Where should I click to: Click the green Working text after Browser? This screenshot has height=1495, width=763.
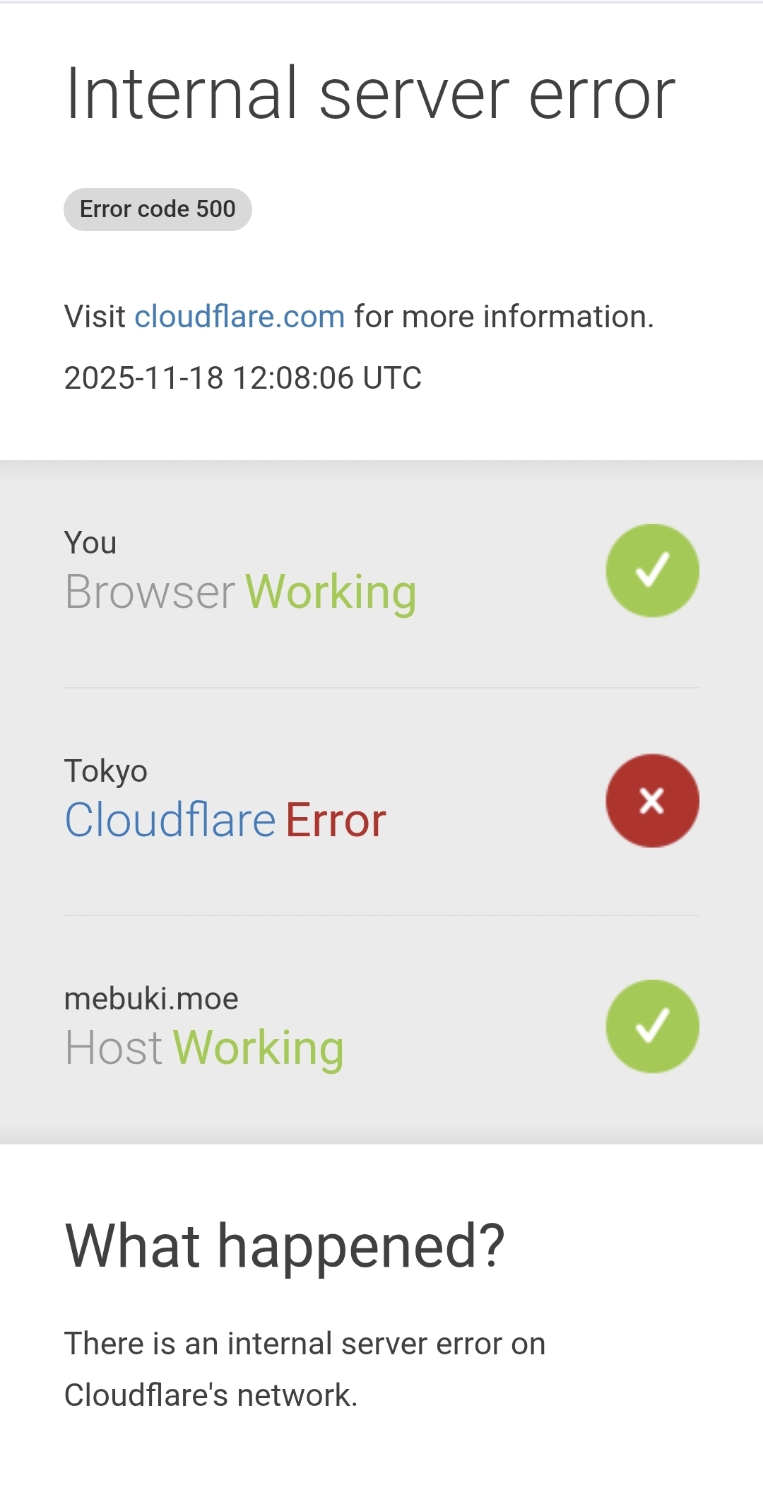pyautogui.click(x=331, y=592)
